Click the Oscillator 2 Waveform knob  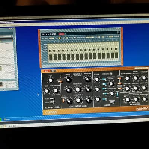(88, 89)
